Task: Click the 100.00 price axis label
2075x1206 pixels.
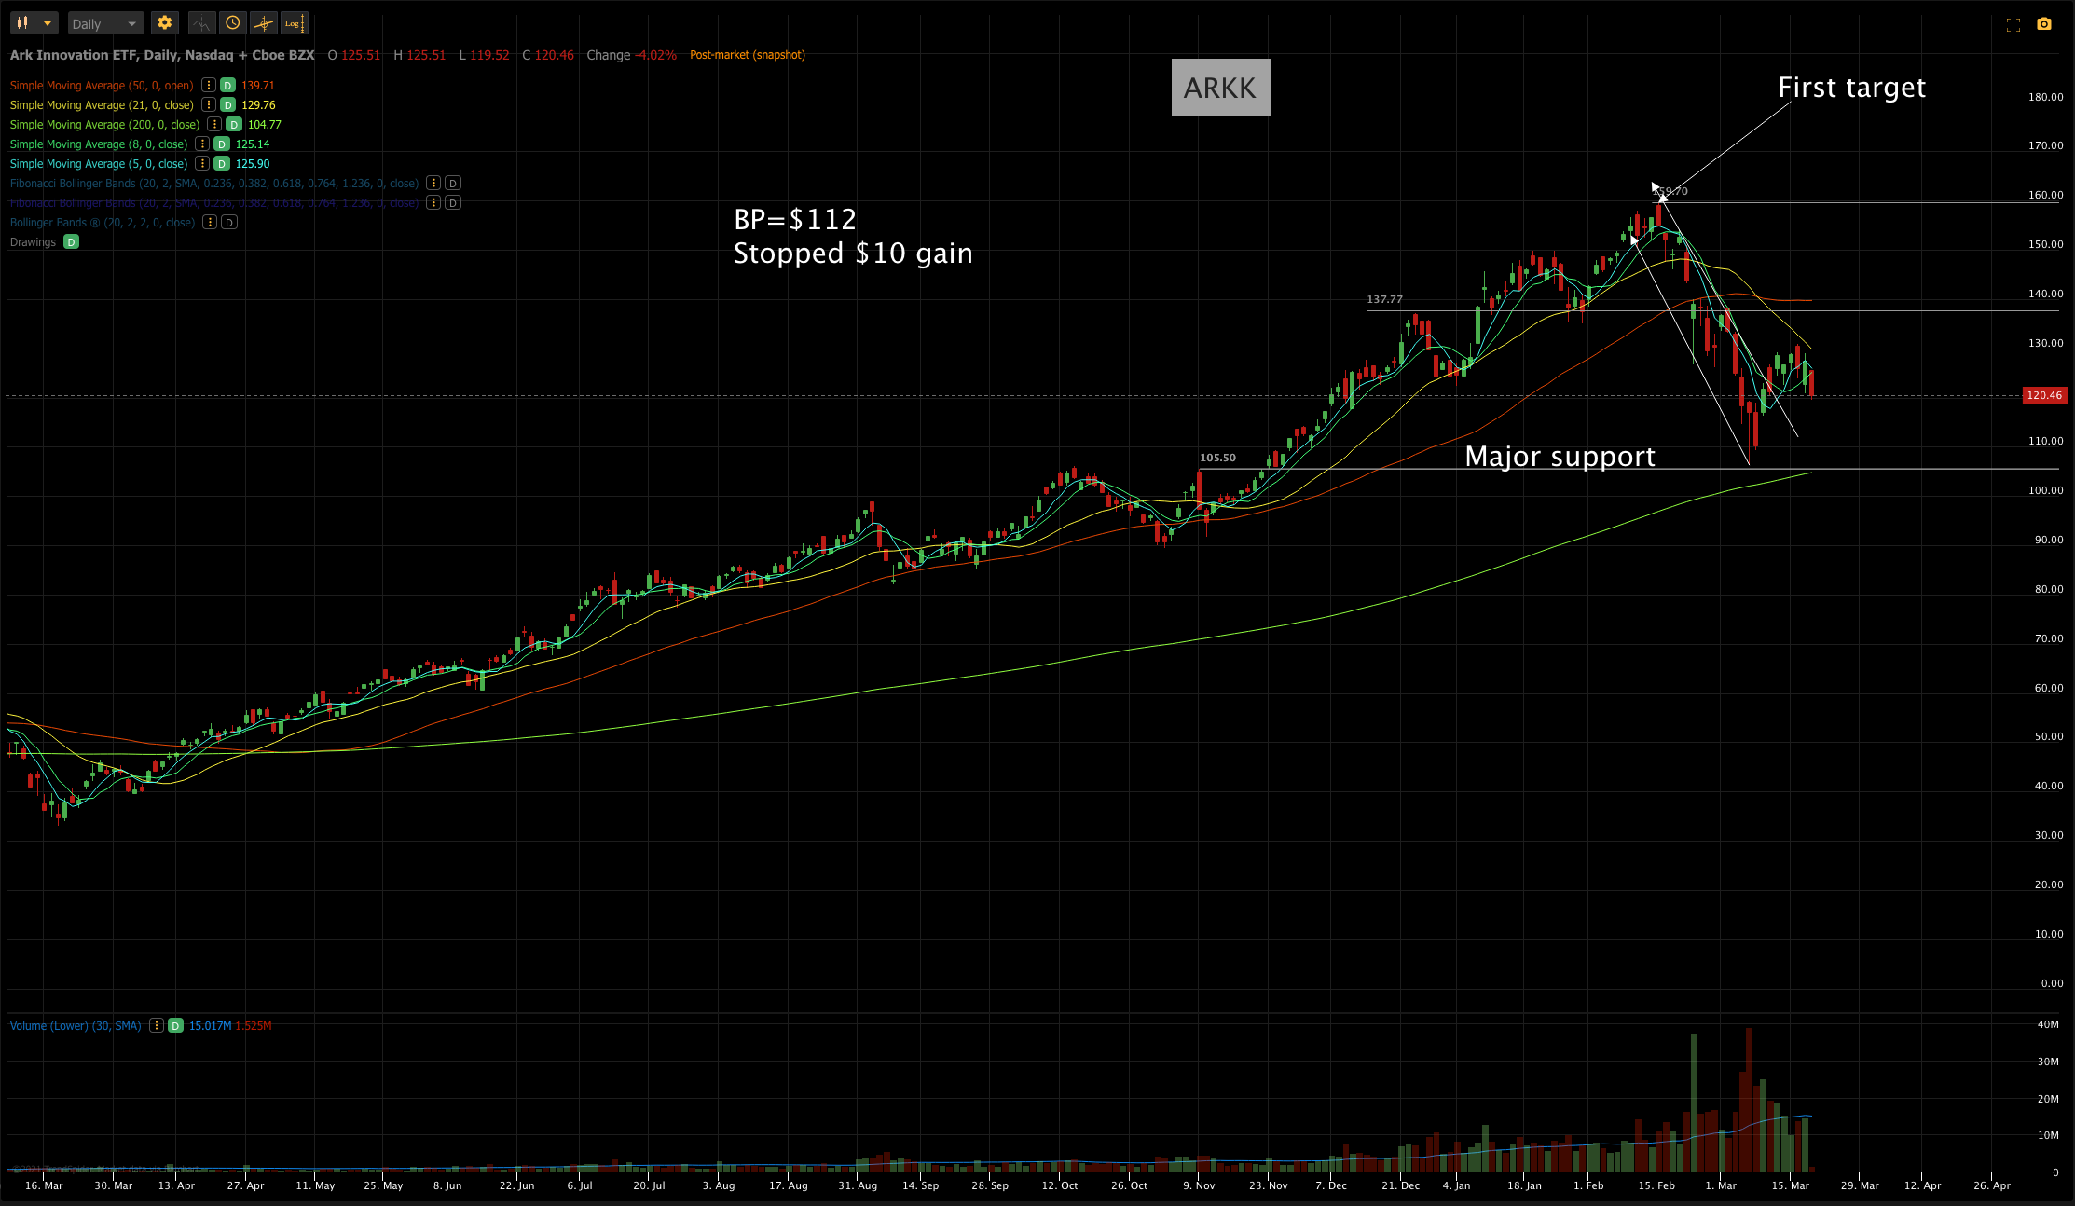Action: coord(2045,490)
